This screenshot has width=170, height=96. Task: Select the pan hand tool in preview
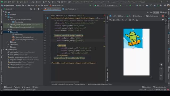pos(161,65)
